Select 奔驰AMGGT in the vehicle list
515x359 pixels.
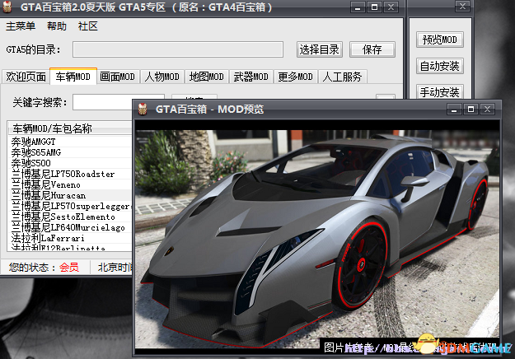pyautogui.click(x=71, y=142)
